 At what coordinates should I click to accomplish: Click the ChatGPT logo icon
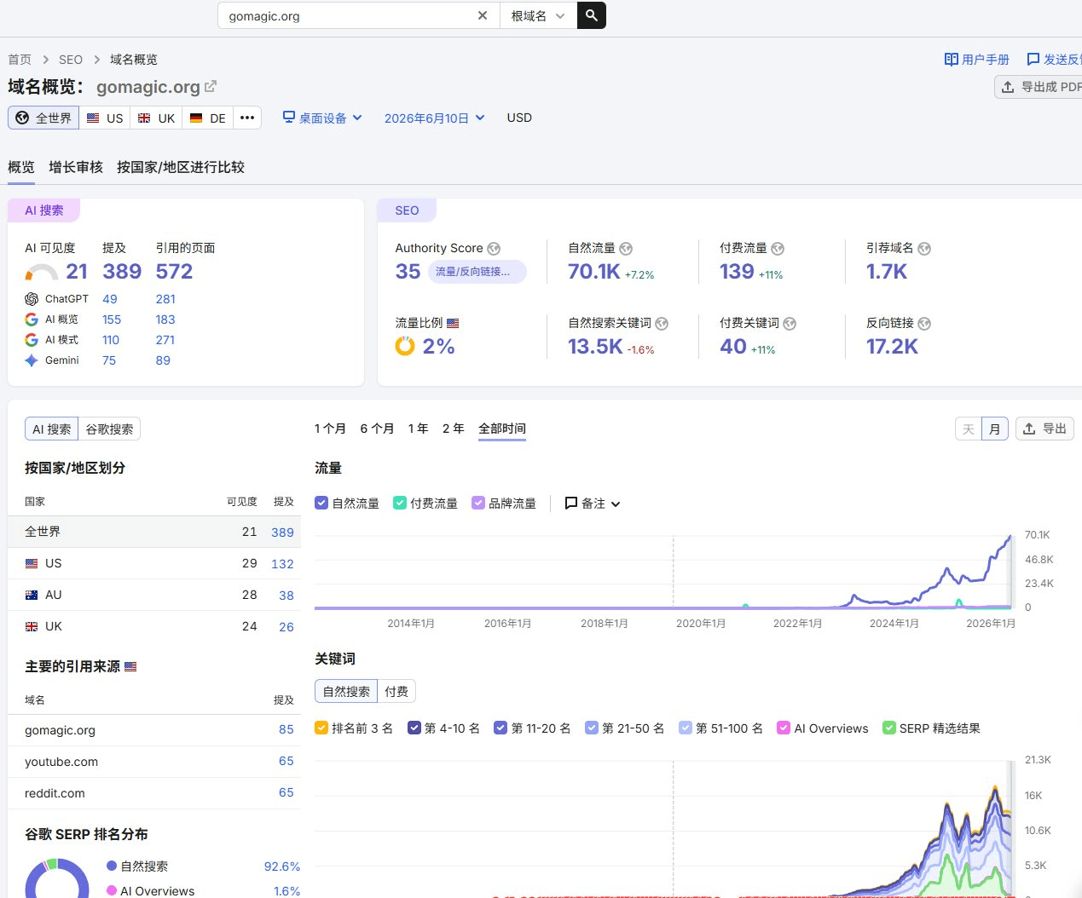coord(32,299)
